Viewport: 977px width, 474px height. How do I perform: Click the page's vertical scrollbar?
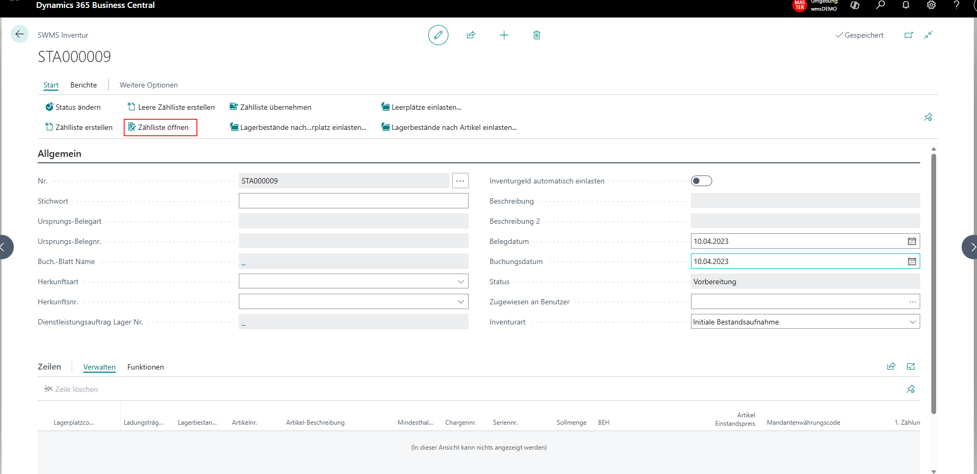(x=933, y=283)
